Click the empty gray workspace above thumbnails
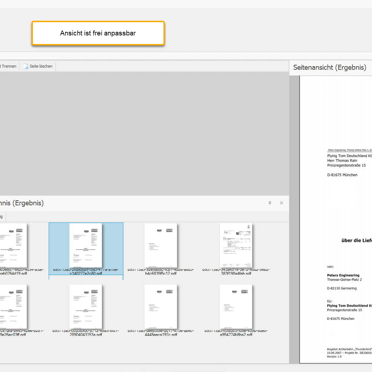 pyautogui.click(x=143, y=132)
